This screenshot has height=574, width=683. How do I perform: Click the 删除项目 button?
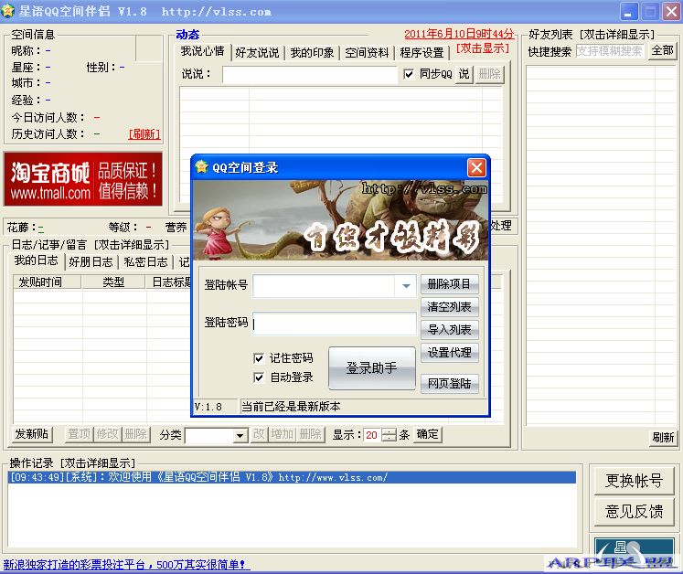click(x=449, y=284)
